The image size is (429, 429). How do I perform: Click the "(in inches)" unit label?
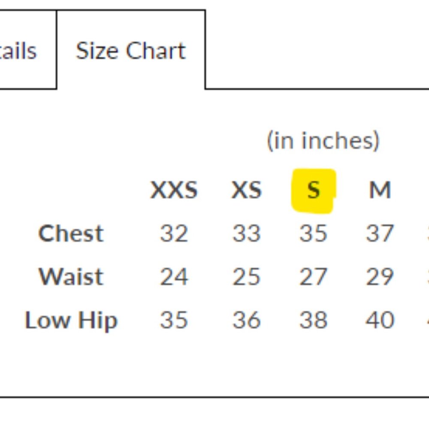pos(323,141)
